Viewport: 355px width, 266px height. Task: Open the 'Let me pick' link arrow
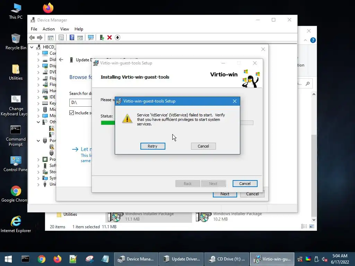click(x=75, y=149)
